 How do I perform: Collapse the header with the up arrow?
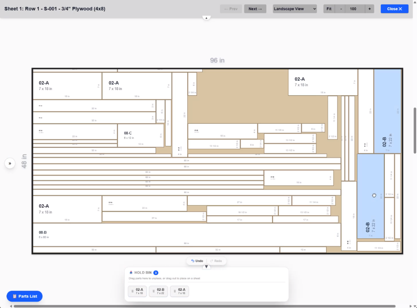(206, 18)
